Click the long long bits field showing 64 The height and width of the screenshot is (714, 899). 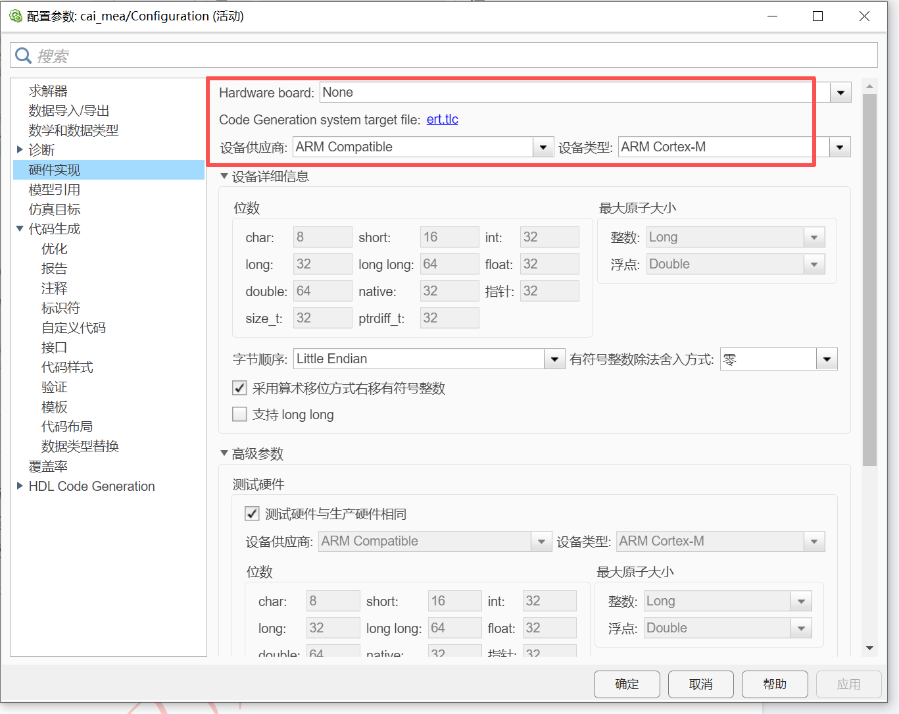point(450,264)
